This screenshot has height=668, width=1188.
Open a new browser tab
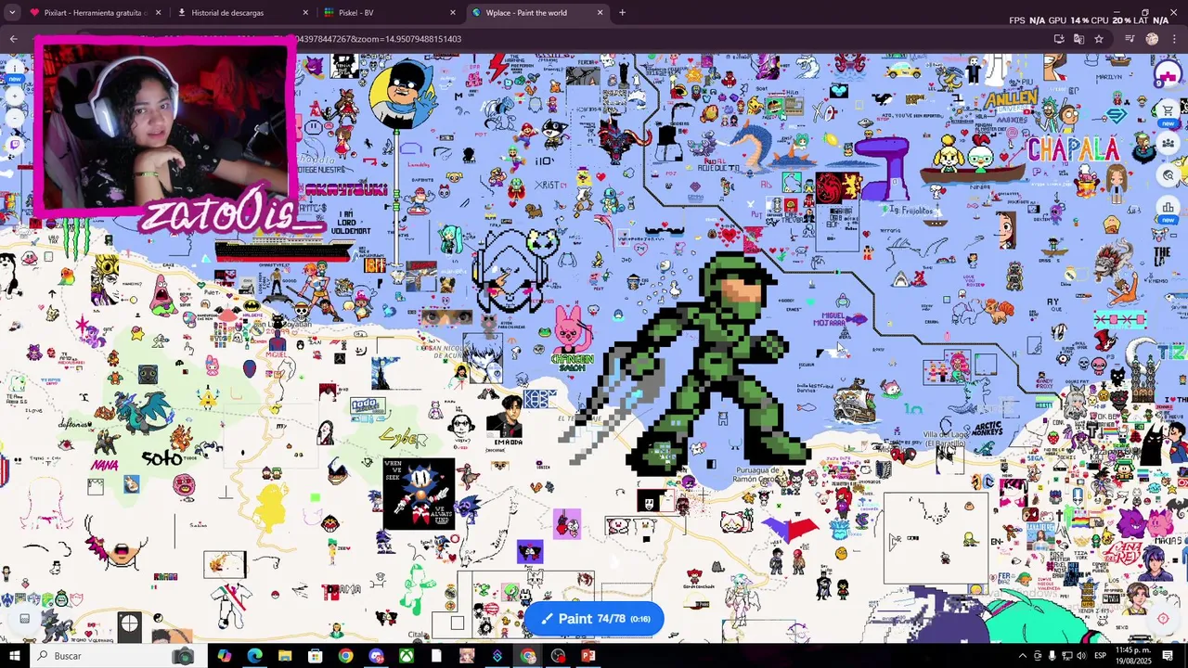622,13
